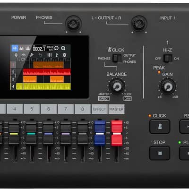The width and height of the screenshot is (189, 189).
Task: Click the track 4 fader with yellow stripe
Action: point(14,133)
